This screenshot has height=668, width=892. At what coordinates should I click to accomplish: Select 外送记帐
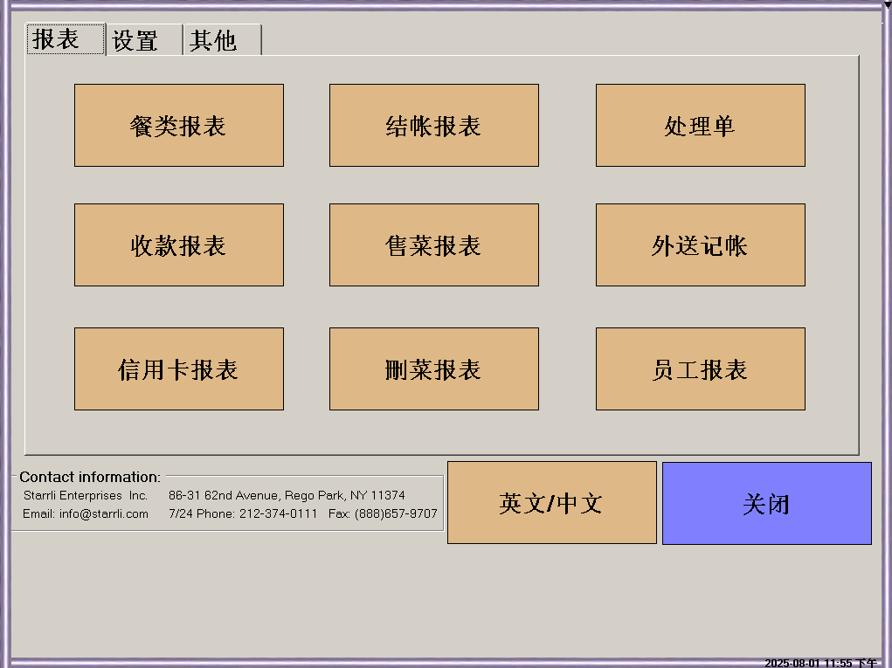tap(700, 245)
